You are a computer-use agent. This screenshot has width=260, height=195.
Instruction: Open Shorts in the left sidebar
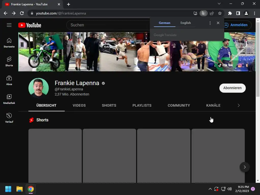9,62
